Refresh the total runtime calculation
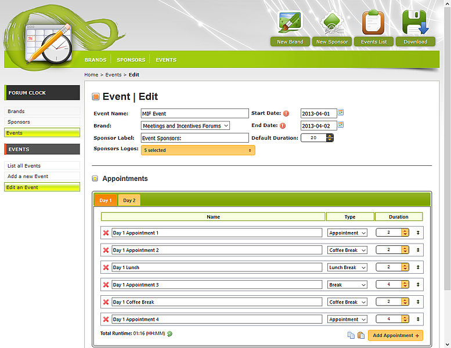451x348 pixels. click(x=170, y=333)
